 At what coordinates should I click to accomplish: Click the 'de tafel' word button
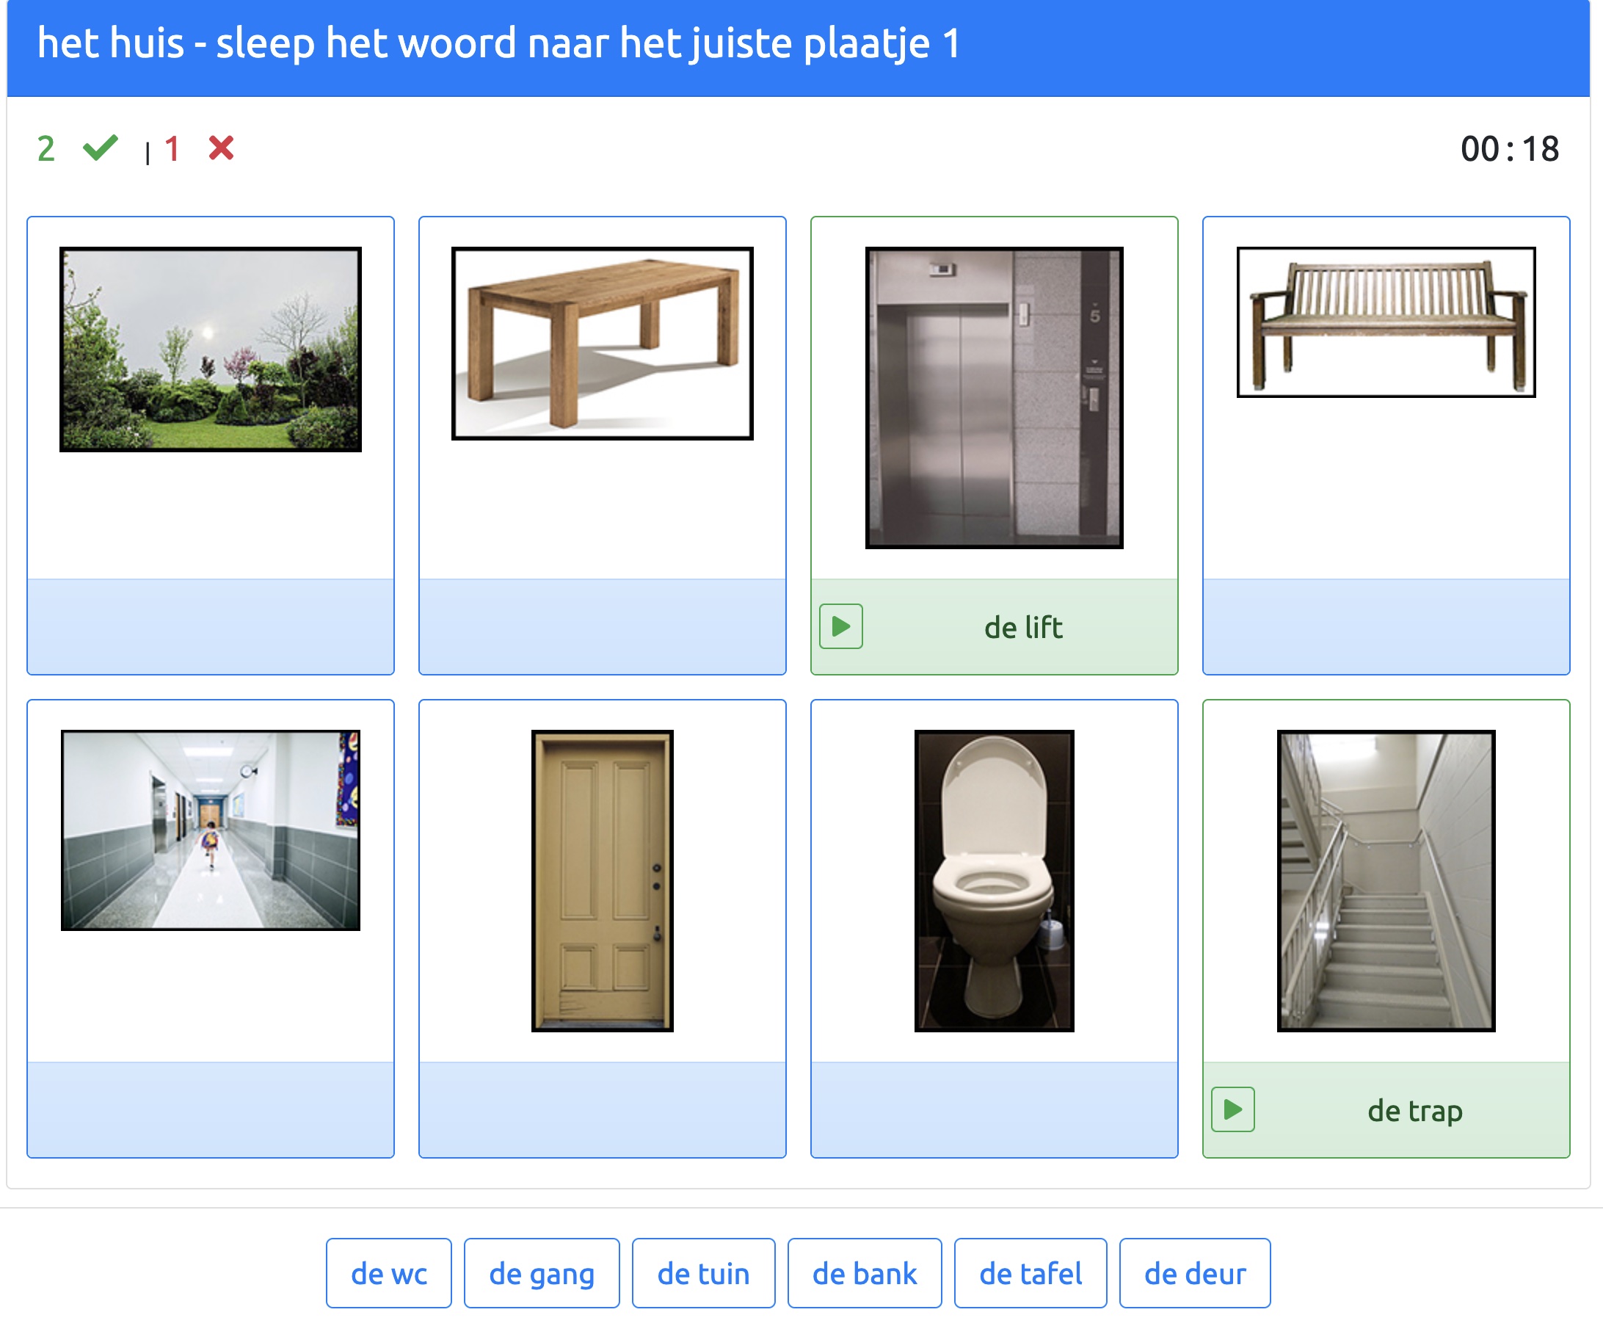coord(1030,1272)
